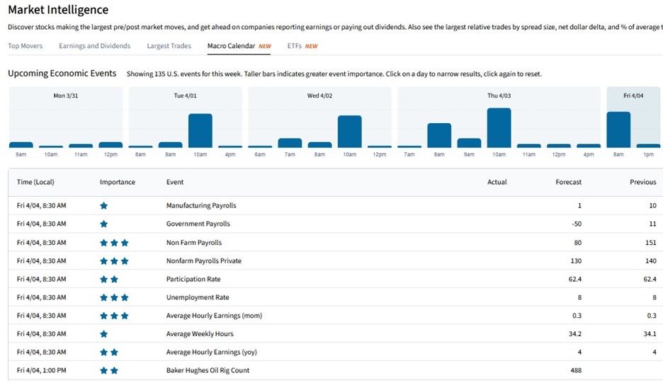The width and height of the screenshot is (663, 385).
Task: Select the Government Payrolls event
Action: pos(198,224)
